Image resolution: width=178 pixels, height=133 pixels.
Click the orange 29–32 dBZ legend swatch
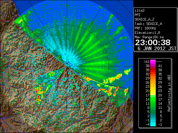point(153,78)
